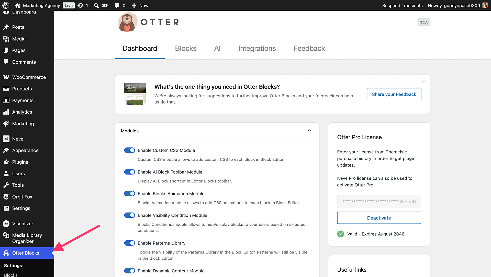This screenshot has height=277, width=491.
Task: Click the Users person icon
Action: [x=6, y=174]
